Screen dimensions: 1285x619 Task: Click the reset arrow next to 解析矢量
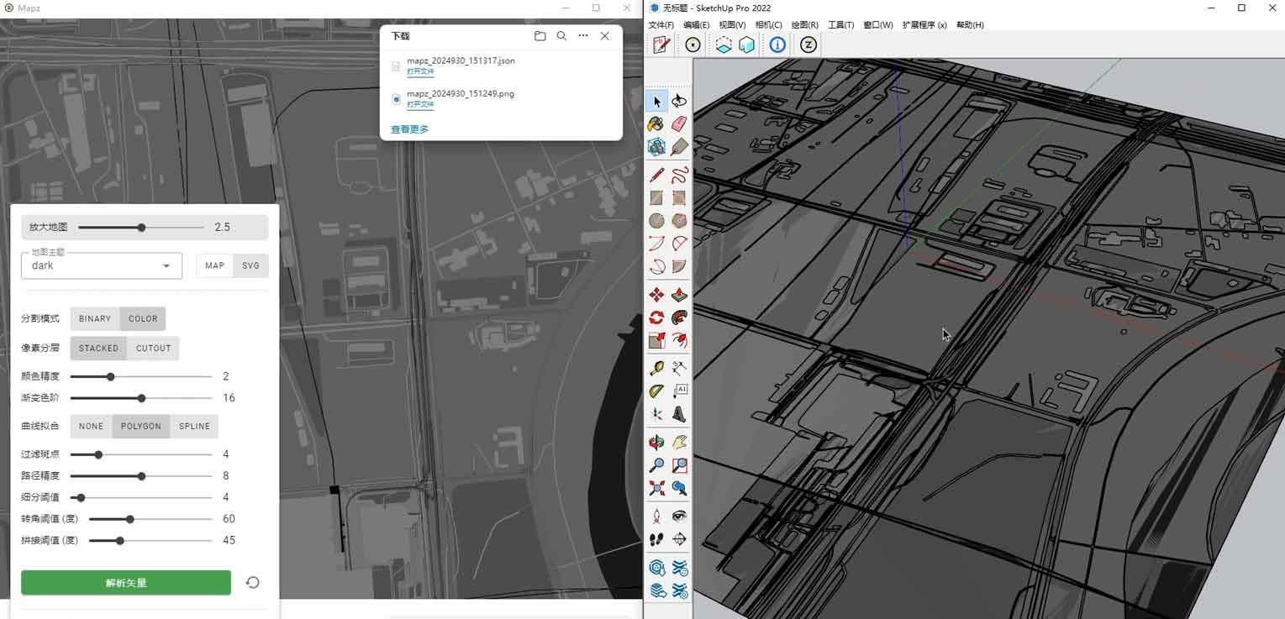[252, 583]
